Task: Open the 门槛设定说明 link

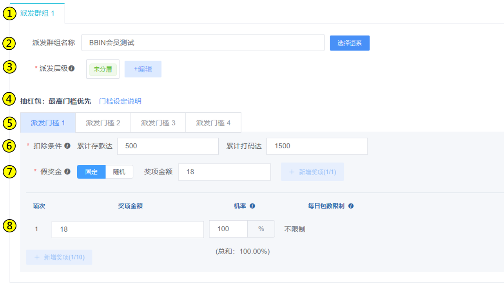Action: click(120, 101)
